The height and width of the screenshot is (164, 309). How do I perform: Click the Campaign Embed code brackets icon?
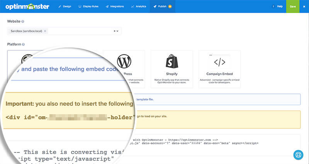[x=219, y=62]
